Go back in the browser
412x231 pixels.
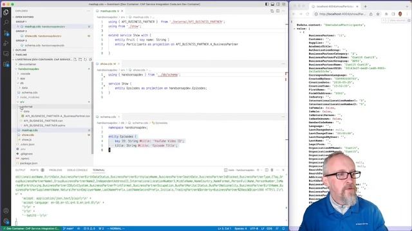(x=294, y=14)
